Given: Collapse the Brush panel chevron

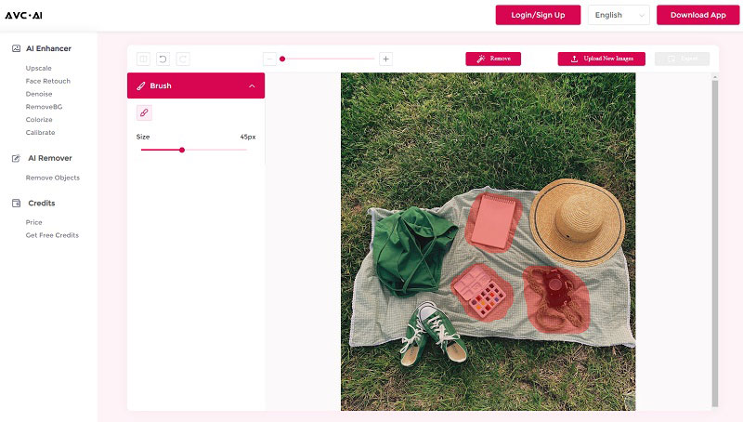Looking at the screenshot, I should (252, 86).
